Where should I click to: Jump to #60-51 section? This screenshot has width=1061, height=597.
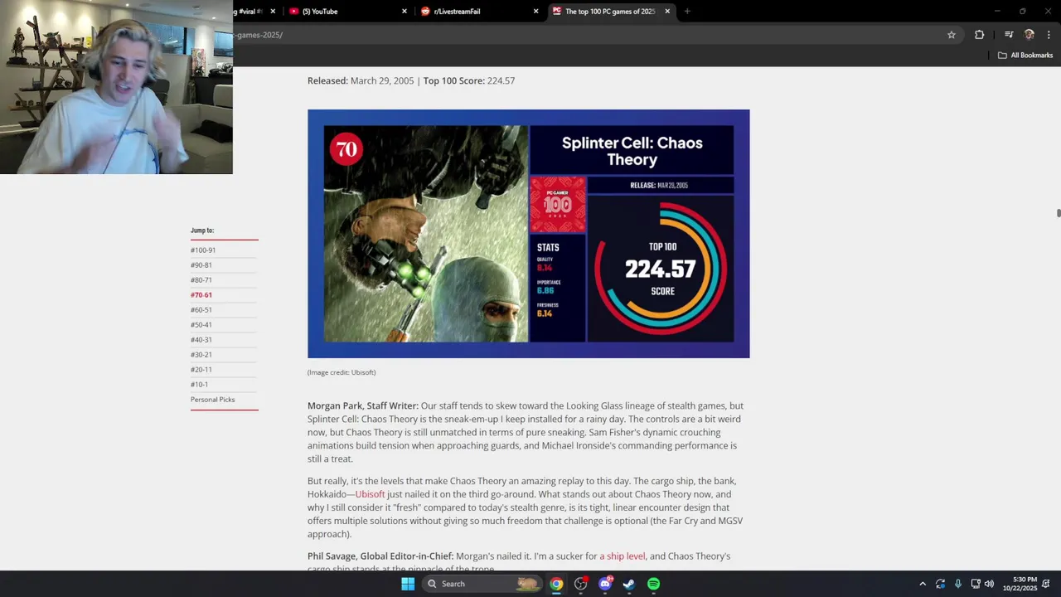201,310
